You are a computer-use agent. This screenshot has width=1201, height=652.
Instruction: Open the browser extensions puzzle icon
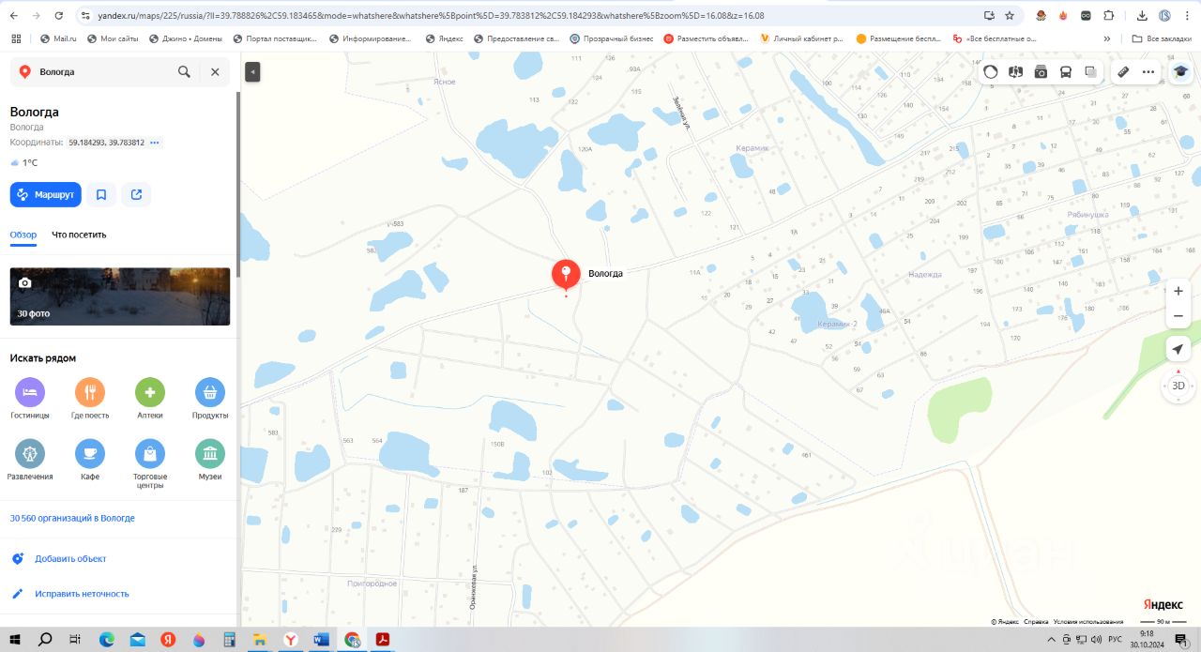tap(1109, 16)
